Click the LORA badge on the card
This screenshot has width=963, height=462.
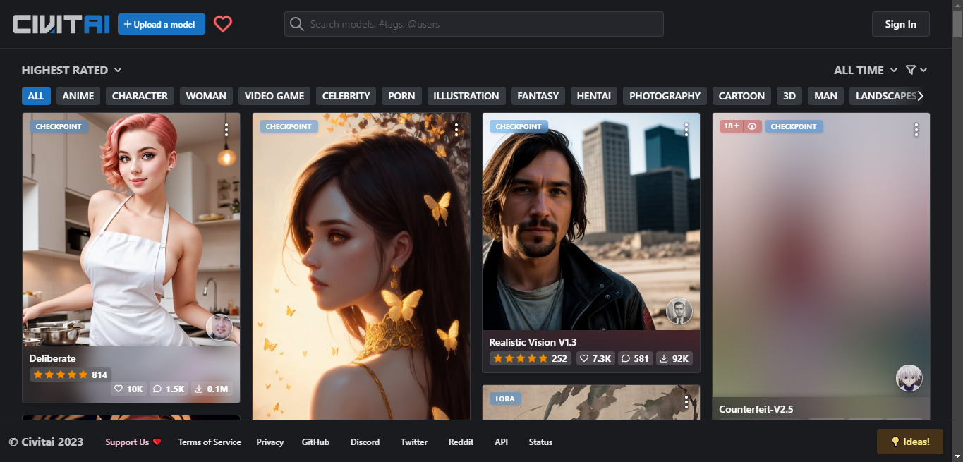(505, 399)
